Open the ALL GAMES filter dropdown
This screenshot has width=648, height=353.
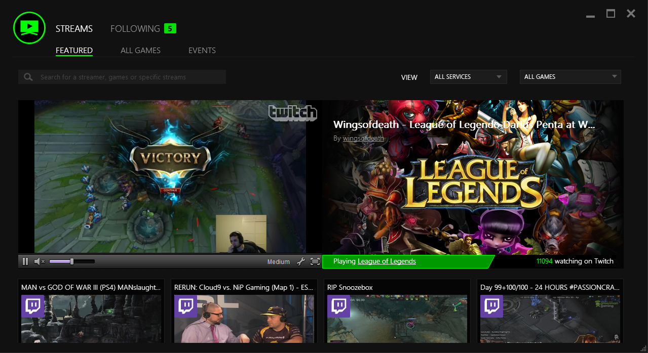(x=569, y=76)
